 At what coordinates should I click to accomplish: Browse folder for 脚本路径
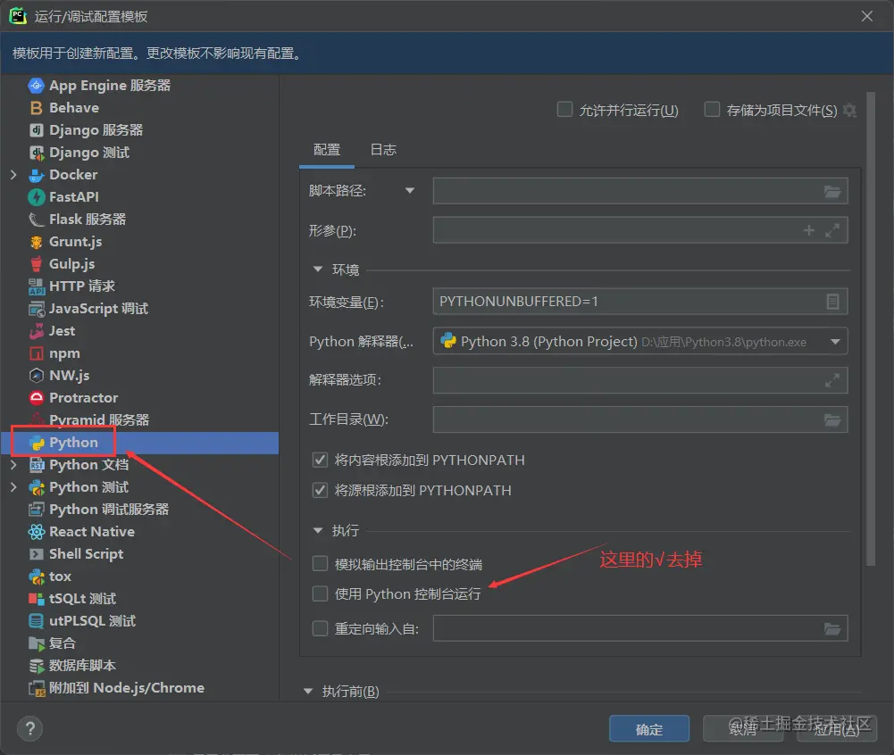pos(832,192)
